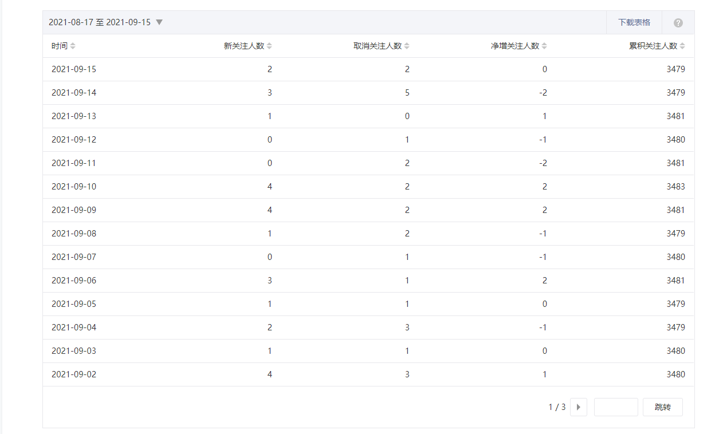Image resolution: width=719 pixels, height=434 pixels.
Task: Click the 1 / 3 page indicator
Action: (x=557, y=407)
